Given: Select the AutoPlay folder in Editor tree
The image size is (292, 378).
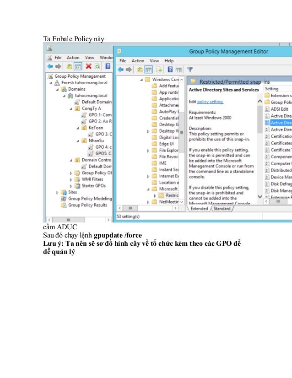Looking at the screenshot, I should click(165, 112).
